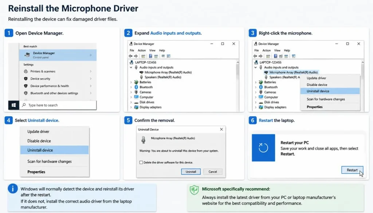
Task: Click the LAPTOP-123456 computer icon in step 2 tree
Action: pos(131,62)
